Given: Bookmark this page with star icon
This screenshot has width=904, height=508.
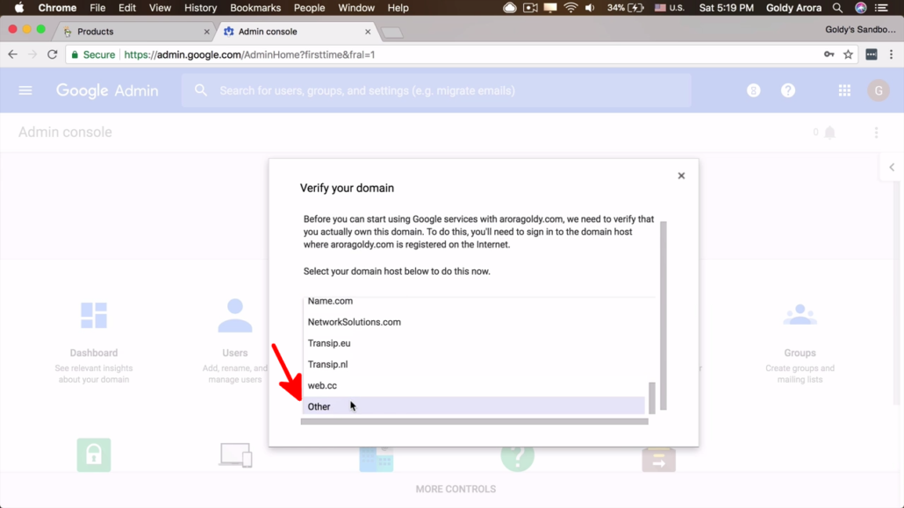Looking at the screenshot, I should [848, 54].
